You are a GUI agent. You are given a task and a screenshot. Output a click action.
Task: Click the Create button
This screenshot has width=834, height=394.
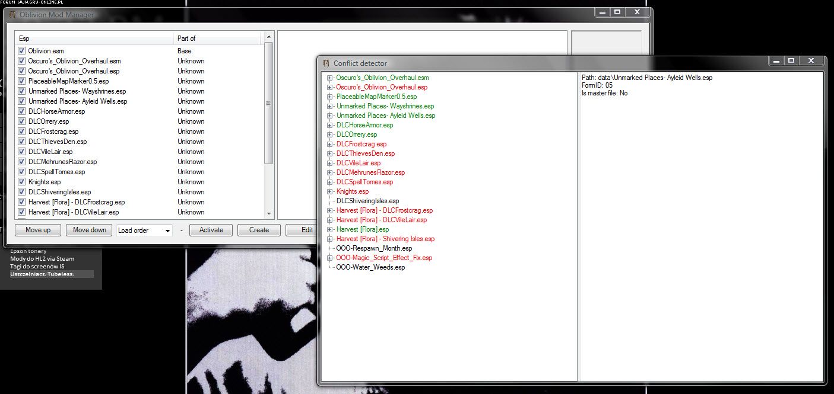coord(259,230)
